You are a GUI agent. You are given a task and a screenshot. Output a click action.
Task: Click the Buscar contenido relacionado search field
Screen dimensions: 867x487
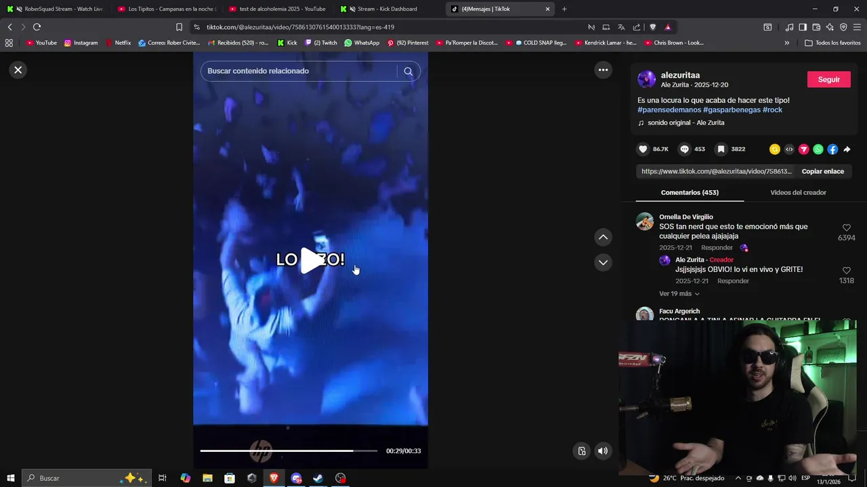click(298, 71)
